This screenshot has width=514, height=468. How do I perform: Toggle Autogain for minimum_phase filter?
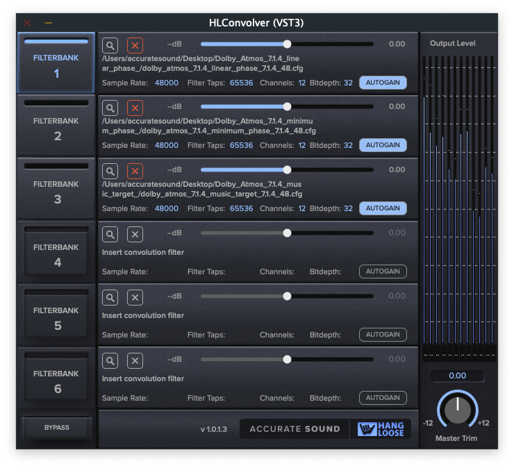(x=383, y=145)
